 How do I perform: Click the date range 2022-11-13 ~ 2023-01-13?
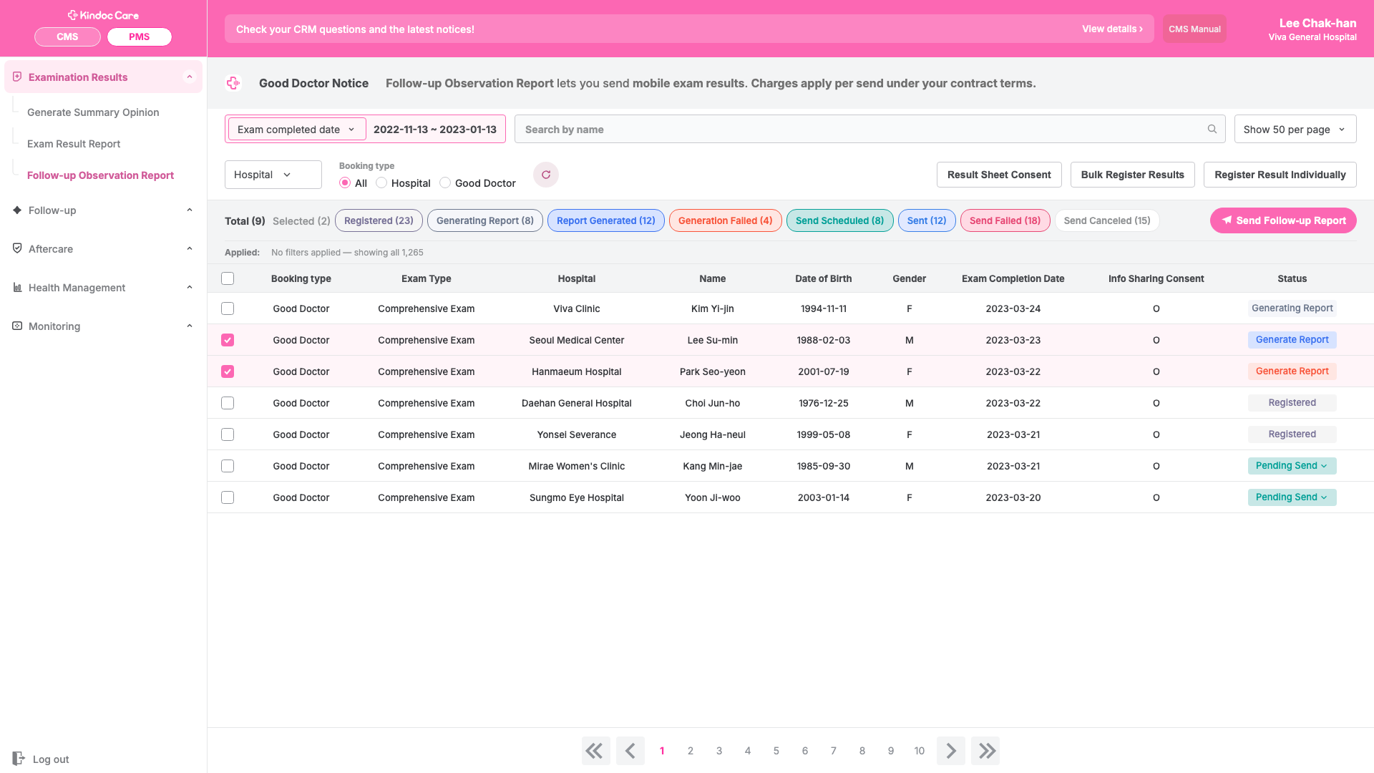click(435, 130)
